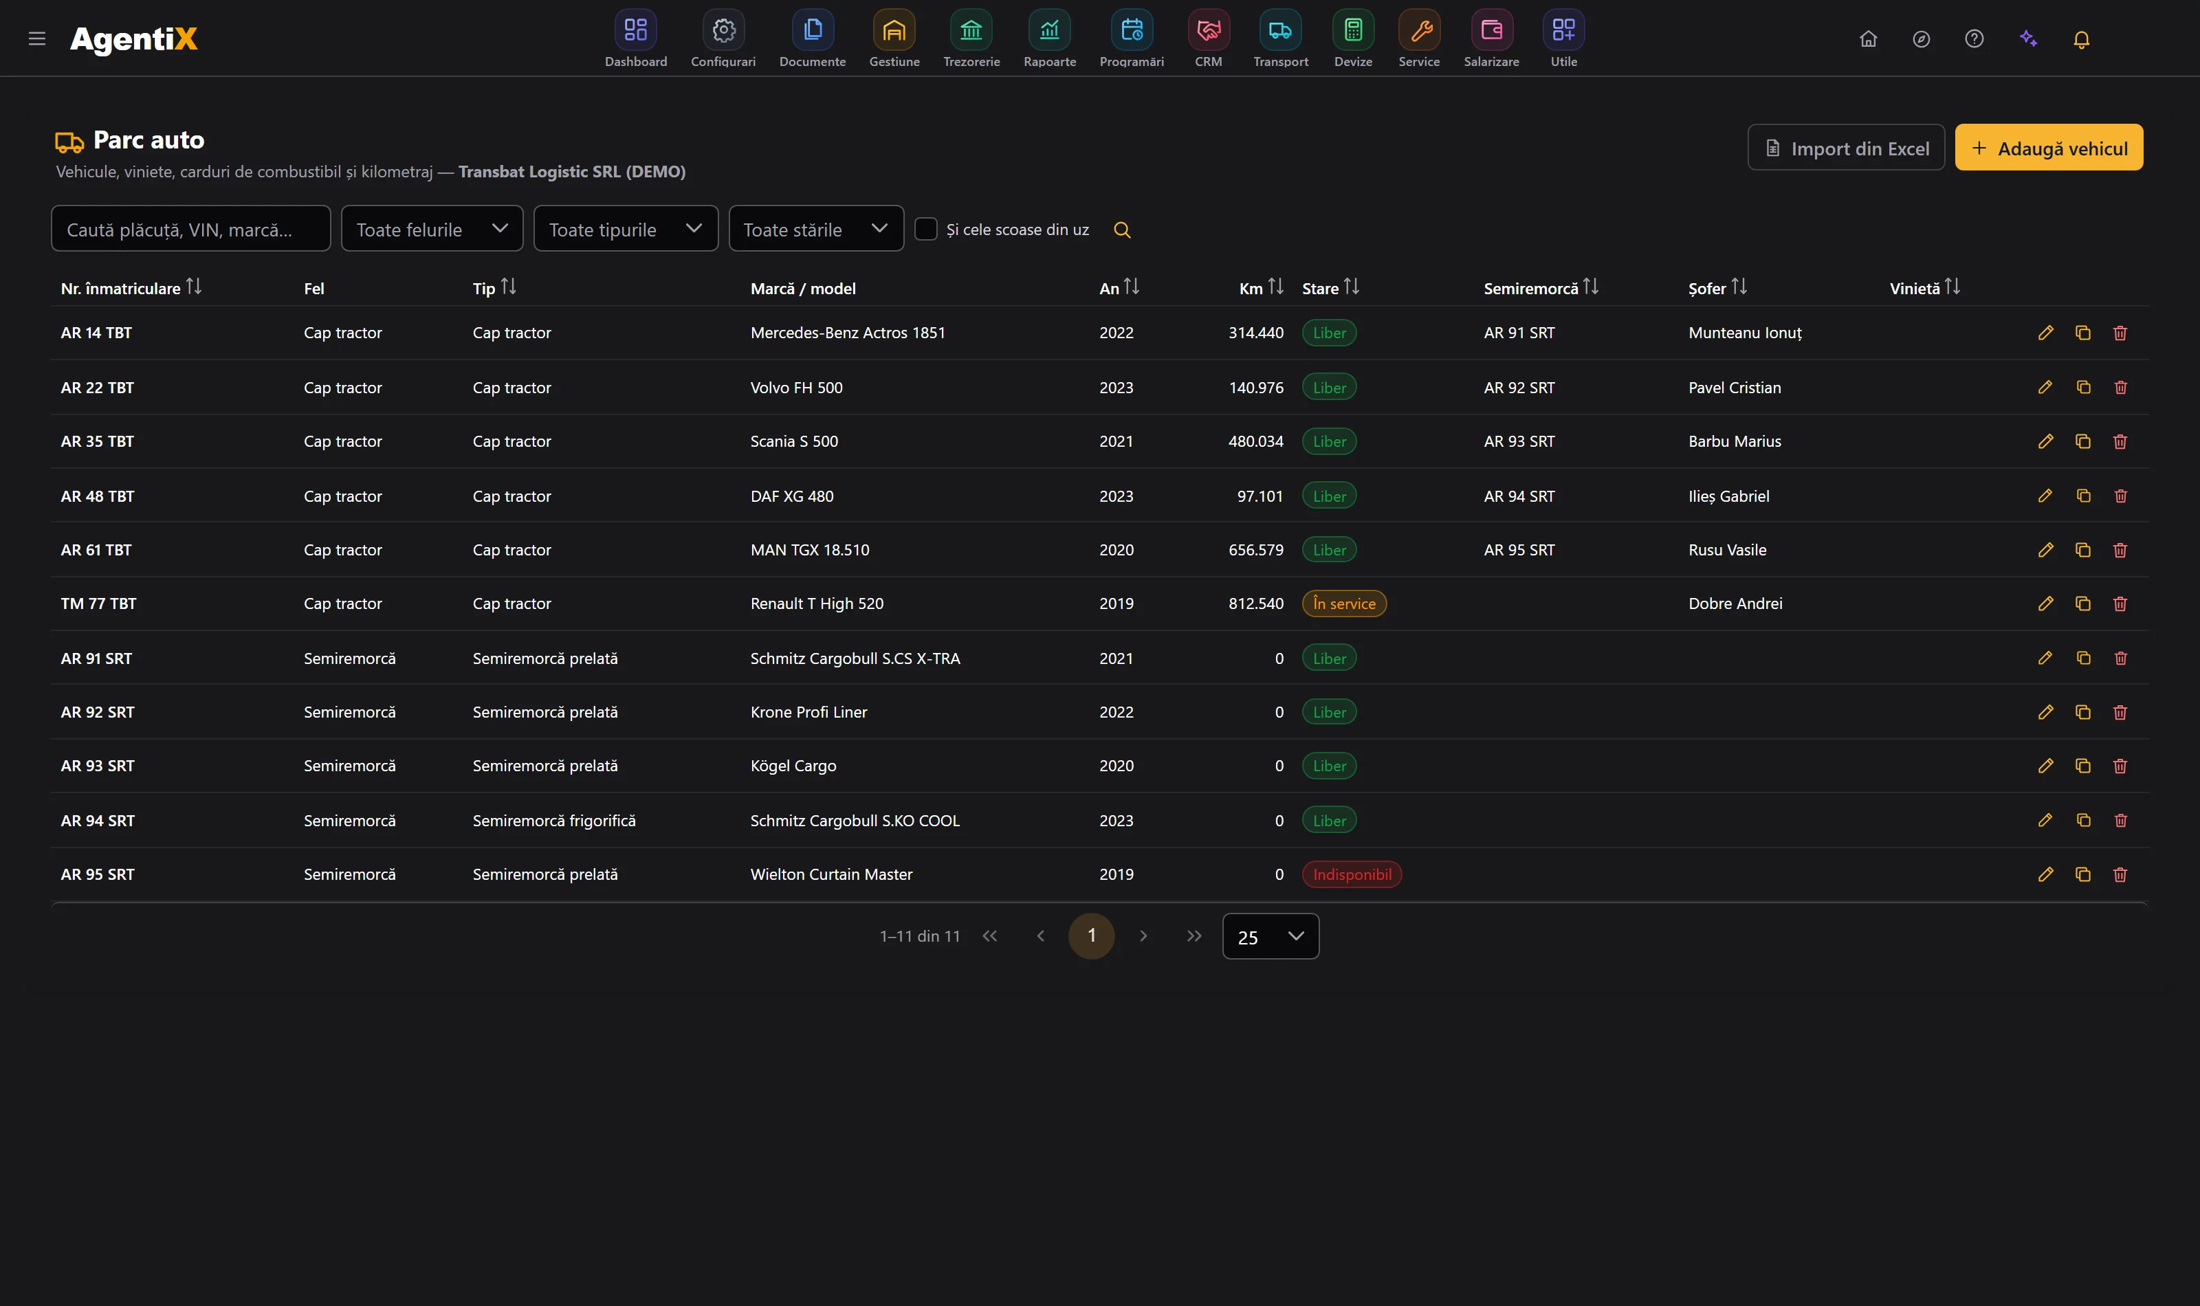2200x1306 pixels.
Task: Sort by Km column
Action: click(x=1275, y=287)
